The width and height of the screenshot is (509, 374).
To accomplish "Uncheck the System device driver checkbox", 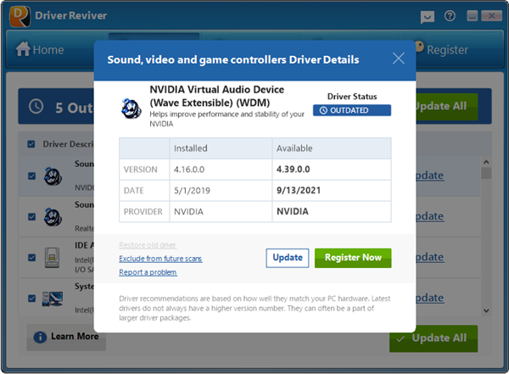I will pos(32,299).
